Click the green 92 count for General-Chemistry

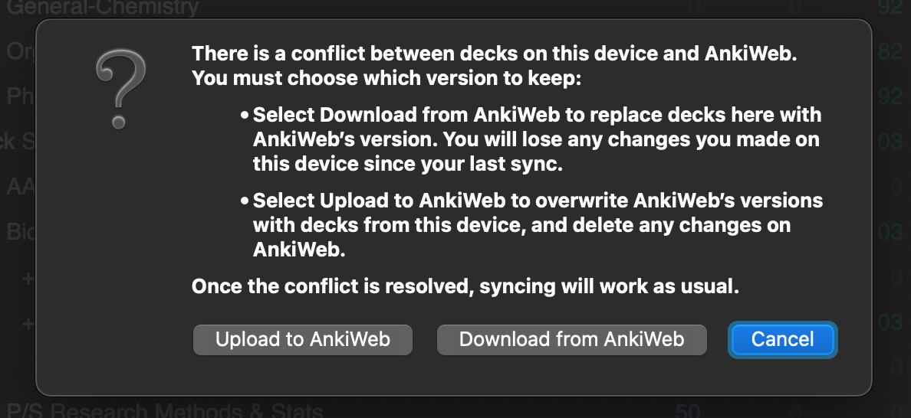[x=890, y=7]
